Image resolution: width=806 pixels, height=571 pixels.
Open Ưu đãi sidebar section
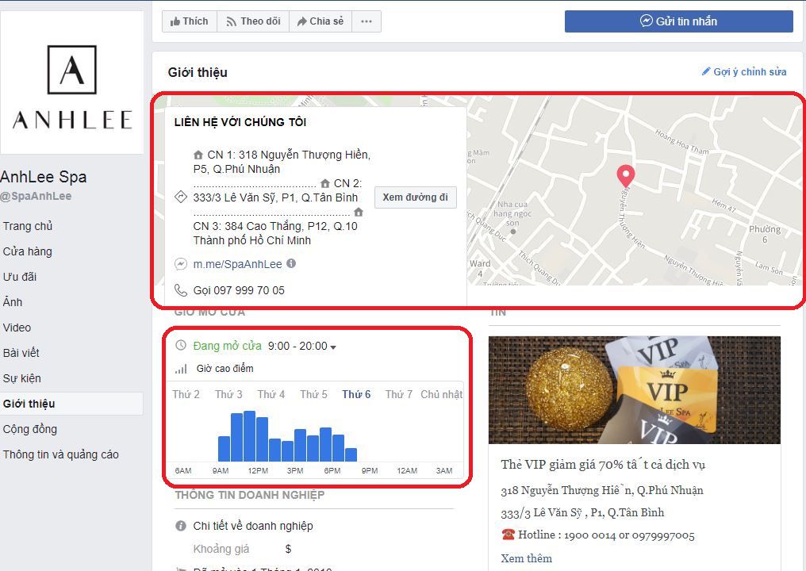(x=20, y=277)
